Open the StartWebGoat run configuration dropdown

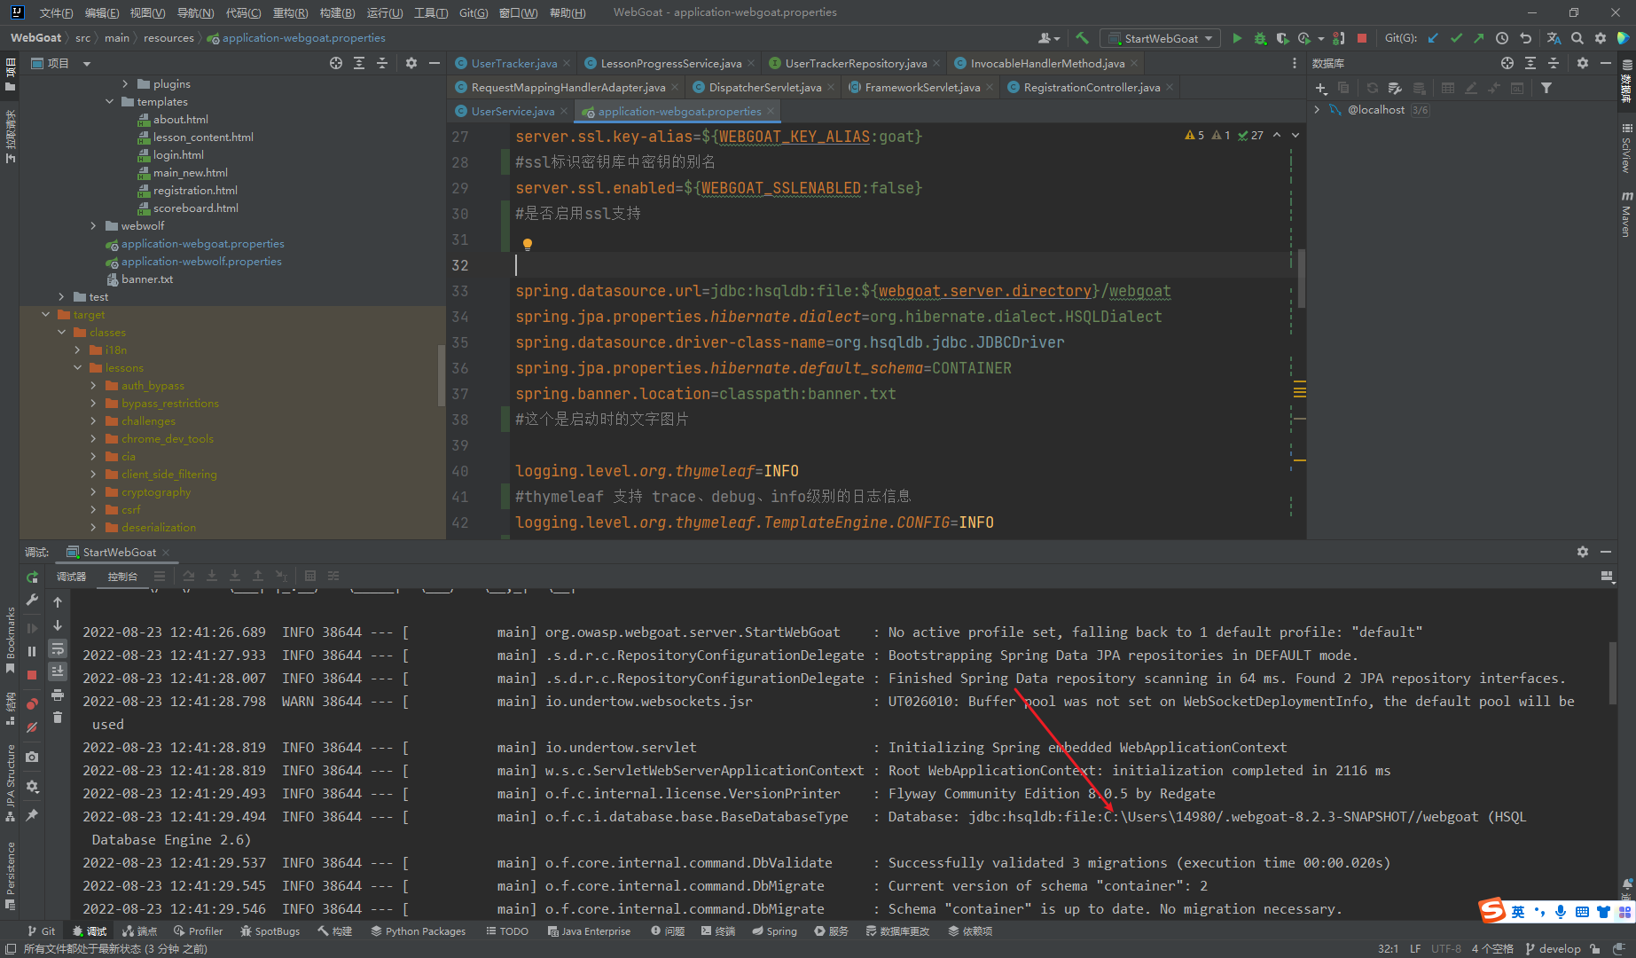1160,38
